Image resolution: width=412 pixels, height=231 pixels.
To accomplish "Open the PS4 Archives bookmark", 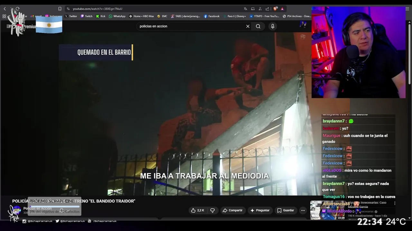I will click(297, 16).
